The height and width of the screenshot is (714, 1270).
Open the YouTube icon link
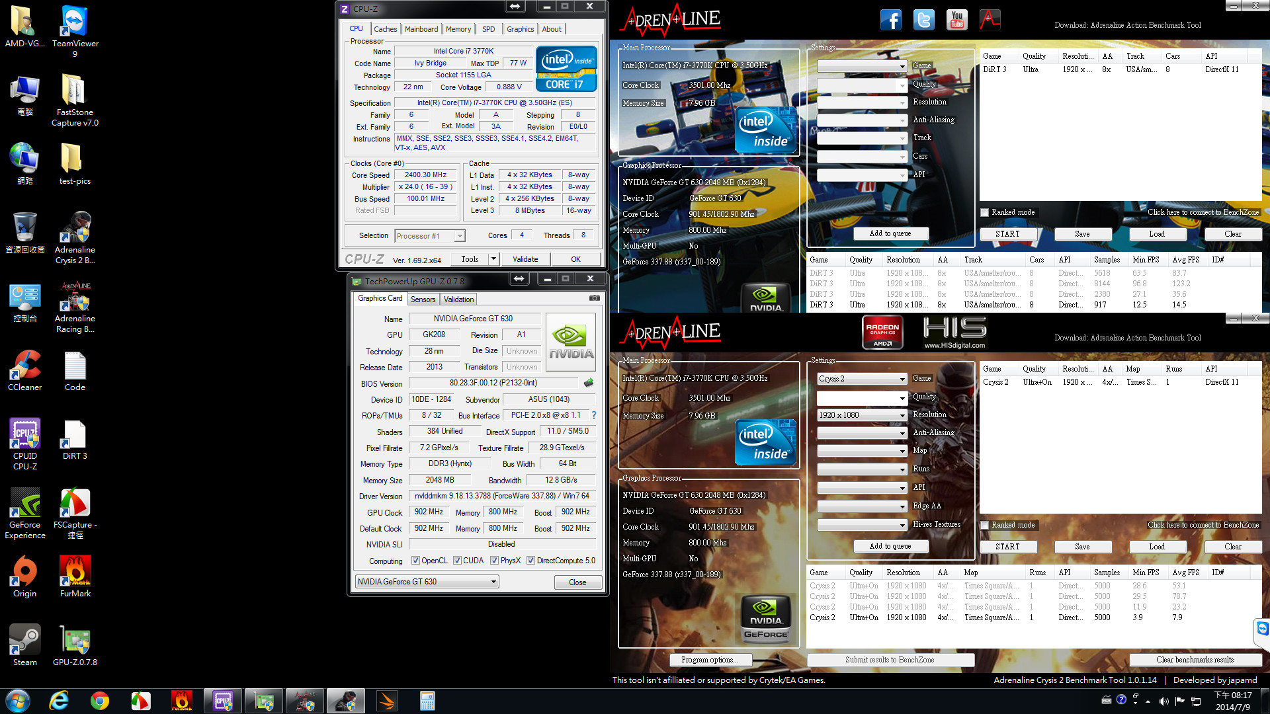[x=956, y=20]
